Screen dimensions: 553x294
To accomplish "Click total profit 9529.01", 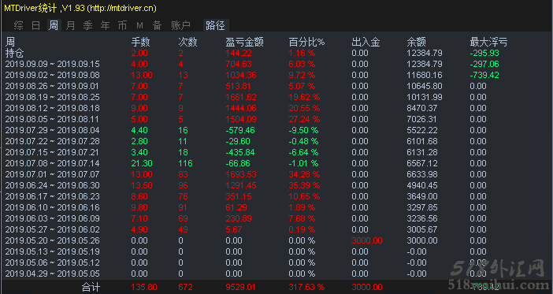I will tap(241, 287).
